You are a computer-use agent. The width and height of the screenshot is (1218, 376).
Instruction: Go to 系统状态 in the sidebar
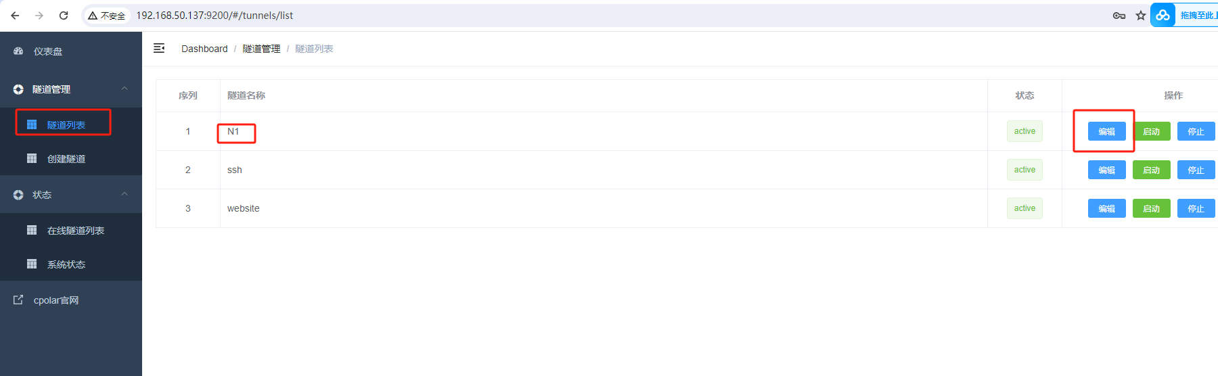66,264
